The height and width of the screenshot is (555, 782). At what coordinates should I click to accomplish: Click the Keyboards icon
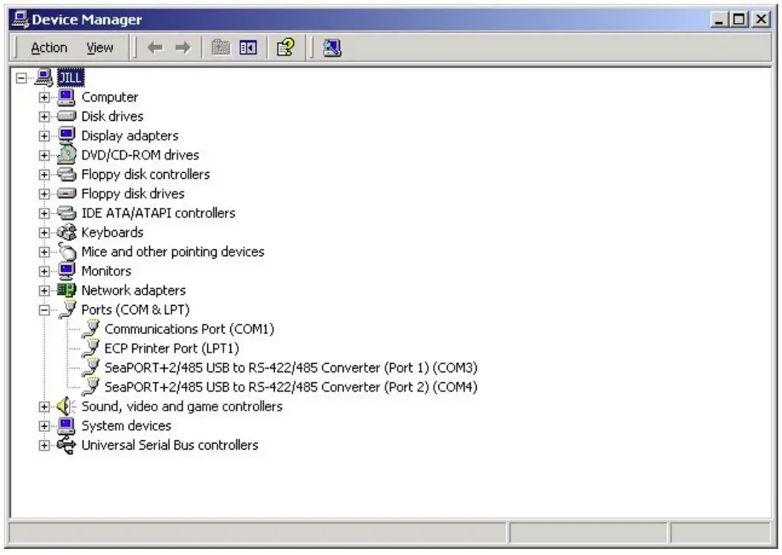67,232
